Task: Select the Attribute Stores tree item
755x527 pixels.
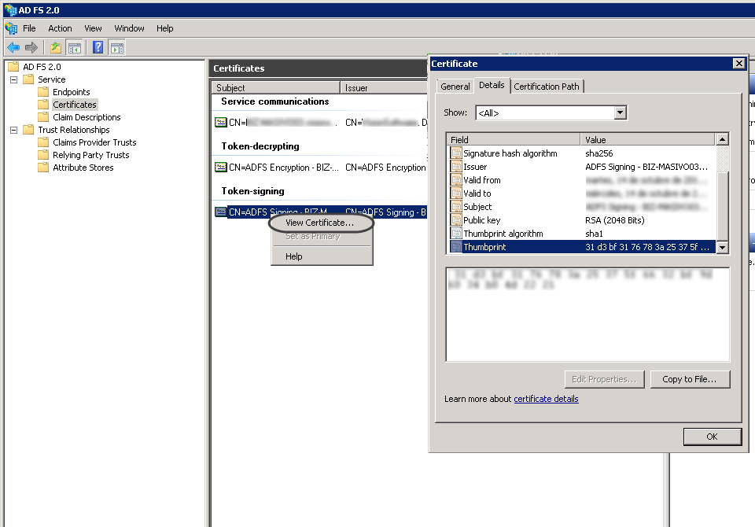Action: click(83, 168)
